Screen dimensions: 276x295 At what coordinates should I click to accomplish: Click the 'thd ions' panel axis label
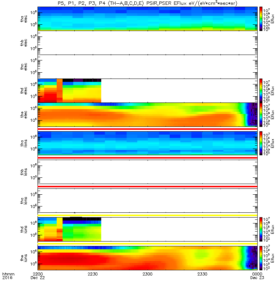tap(24, 229)
